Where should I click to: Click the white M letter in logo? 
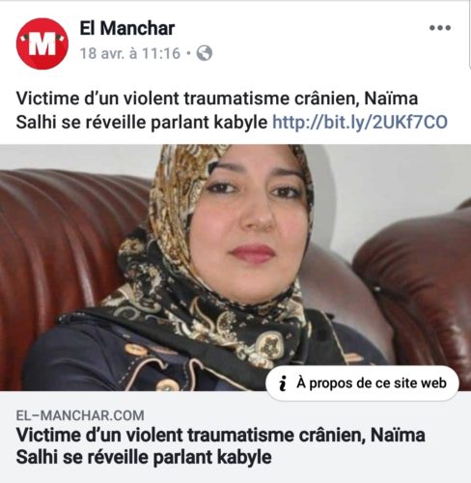[42, 44]
